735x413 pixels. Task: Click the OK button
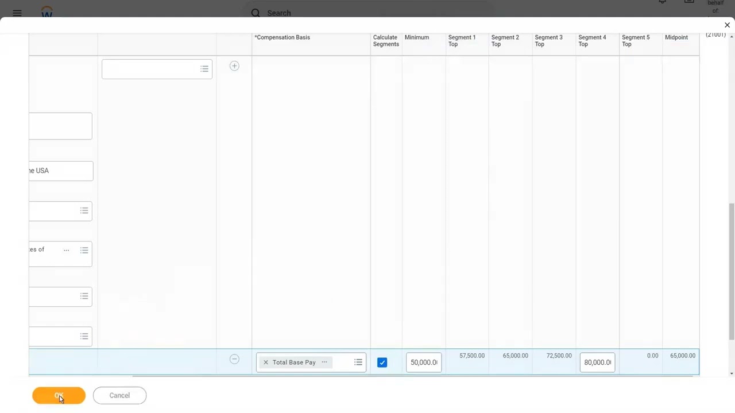[x=59, y=395]
